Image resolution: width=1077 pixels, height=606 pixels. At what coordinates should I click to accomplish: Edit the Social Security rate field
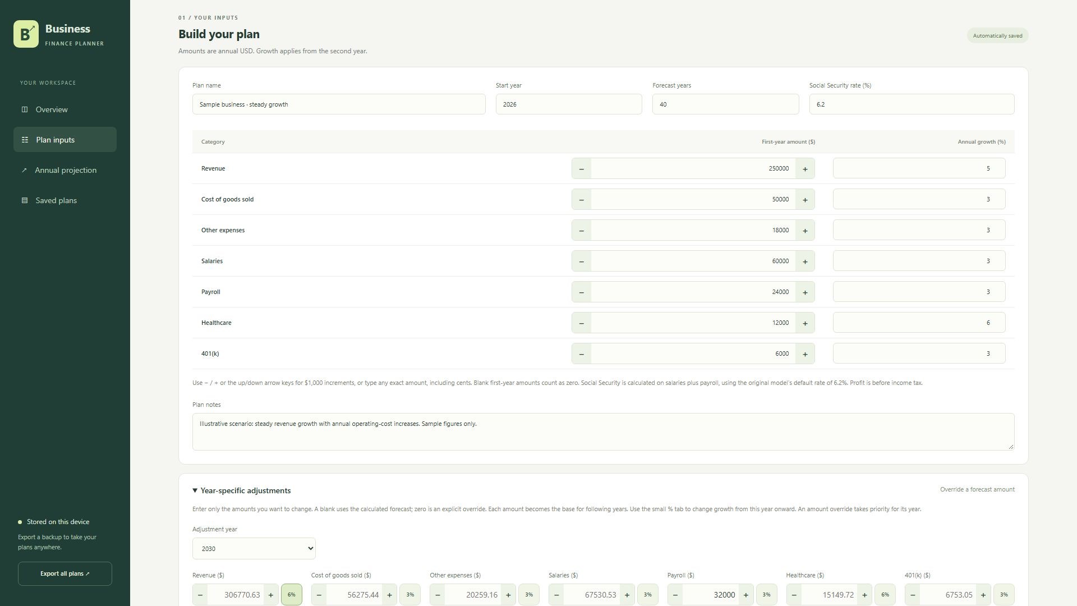(912, 104)
